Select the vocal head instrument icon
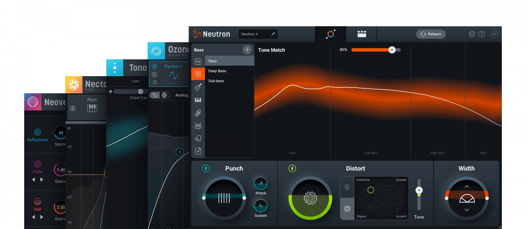This screenshot has height=229, width=526. (198, 139)
